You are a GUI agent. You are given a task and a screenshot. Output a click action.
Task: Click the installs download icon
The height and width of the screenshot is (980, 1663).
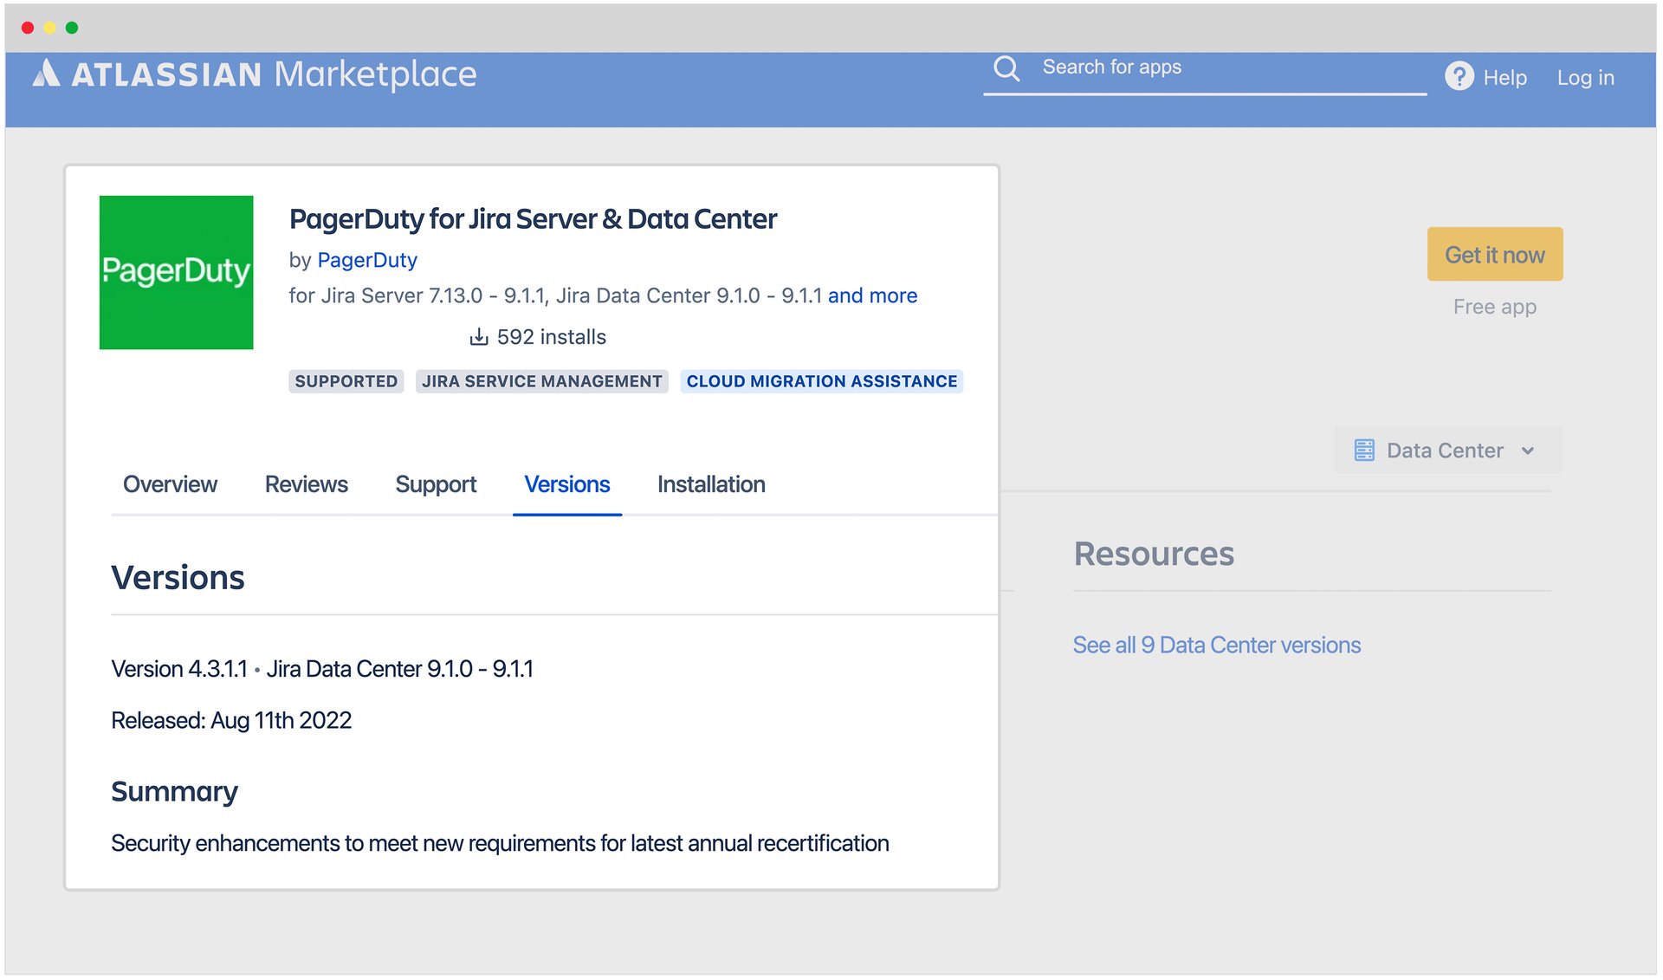pos(478,337)
